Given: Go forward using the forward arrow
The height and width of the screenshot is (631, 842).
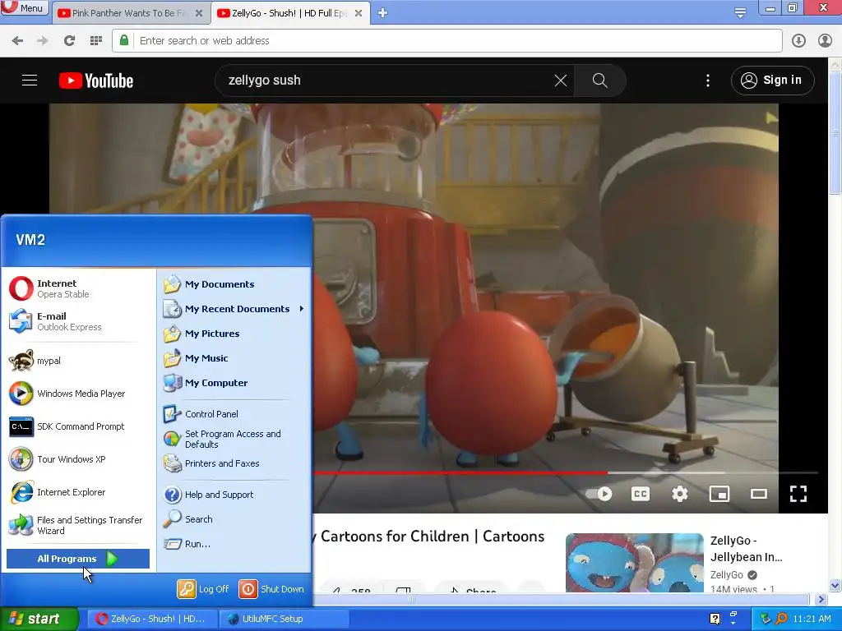Looking at the screenshot, I should point(43,41).
